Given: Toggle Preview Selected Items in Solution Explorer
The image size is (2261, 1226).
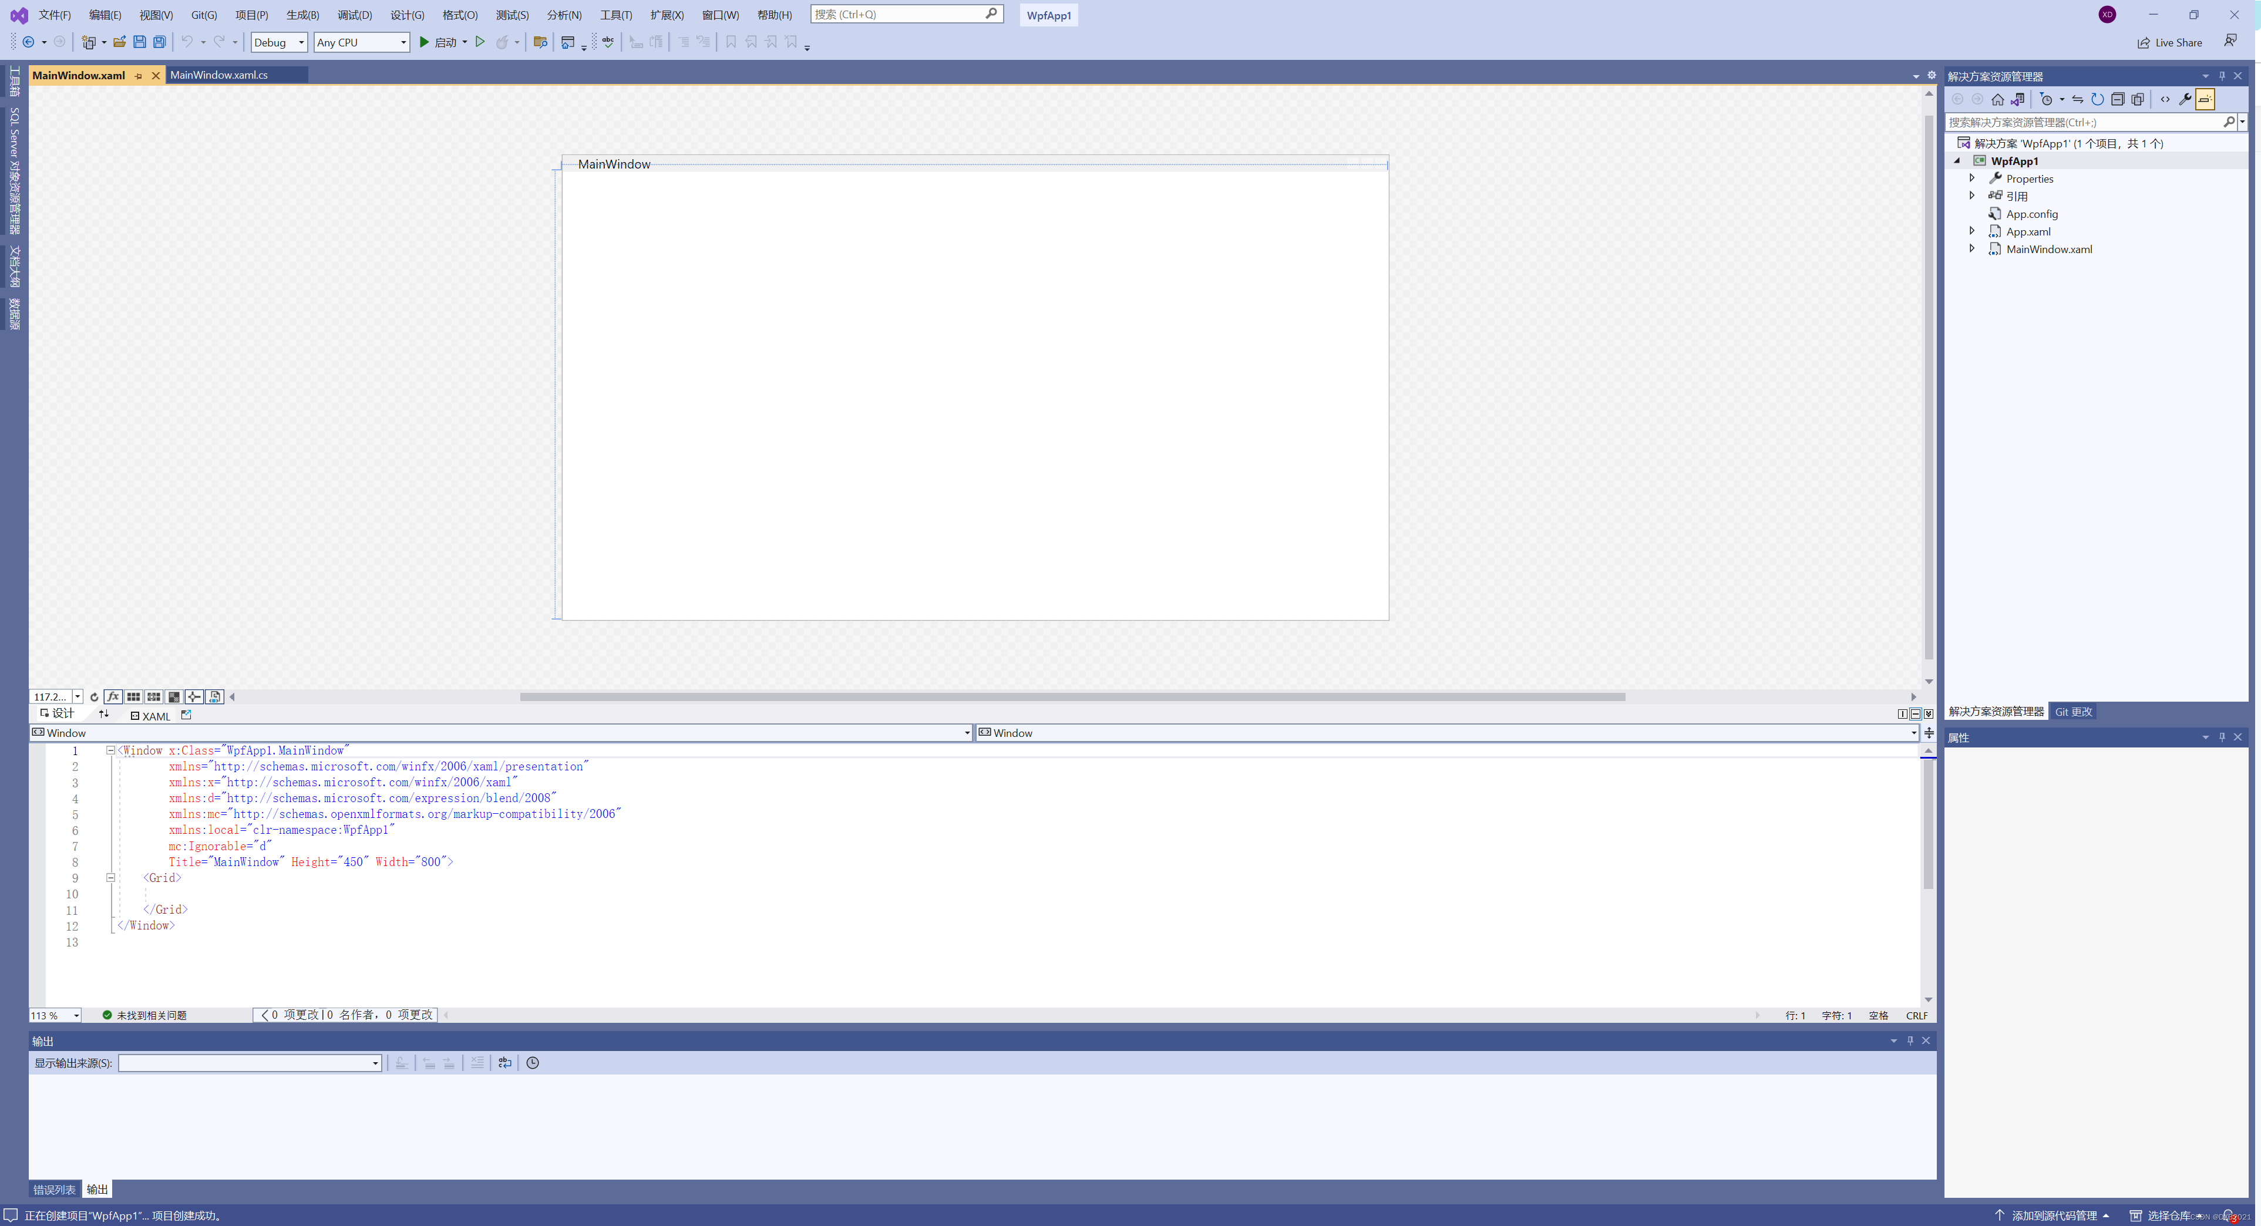Looking at the screenshot, I should tap(2206, 99).
